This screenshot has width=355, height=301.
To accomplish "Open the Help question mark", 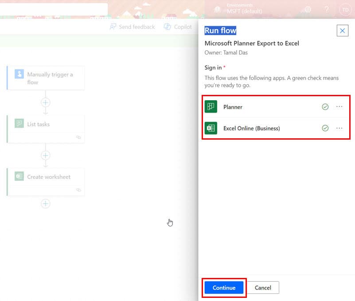I will (327, 9).
